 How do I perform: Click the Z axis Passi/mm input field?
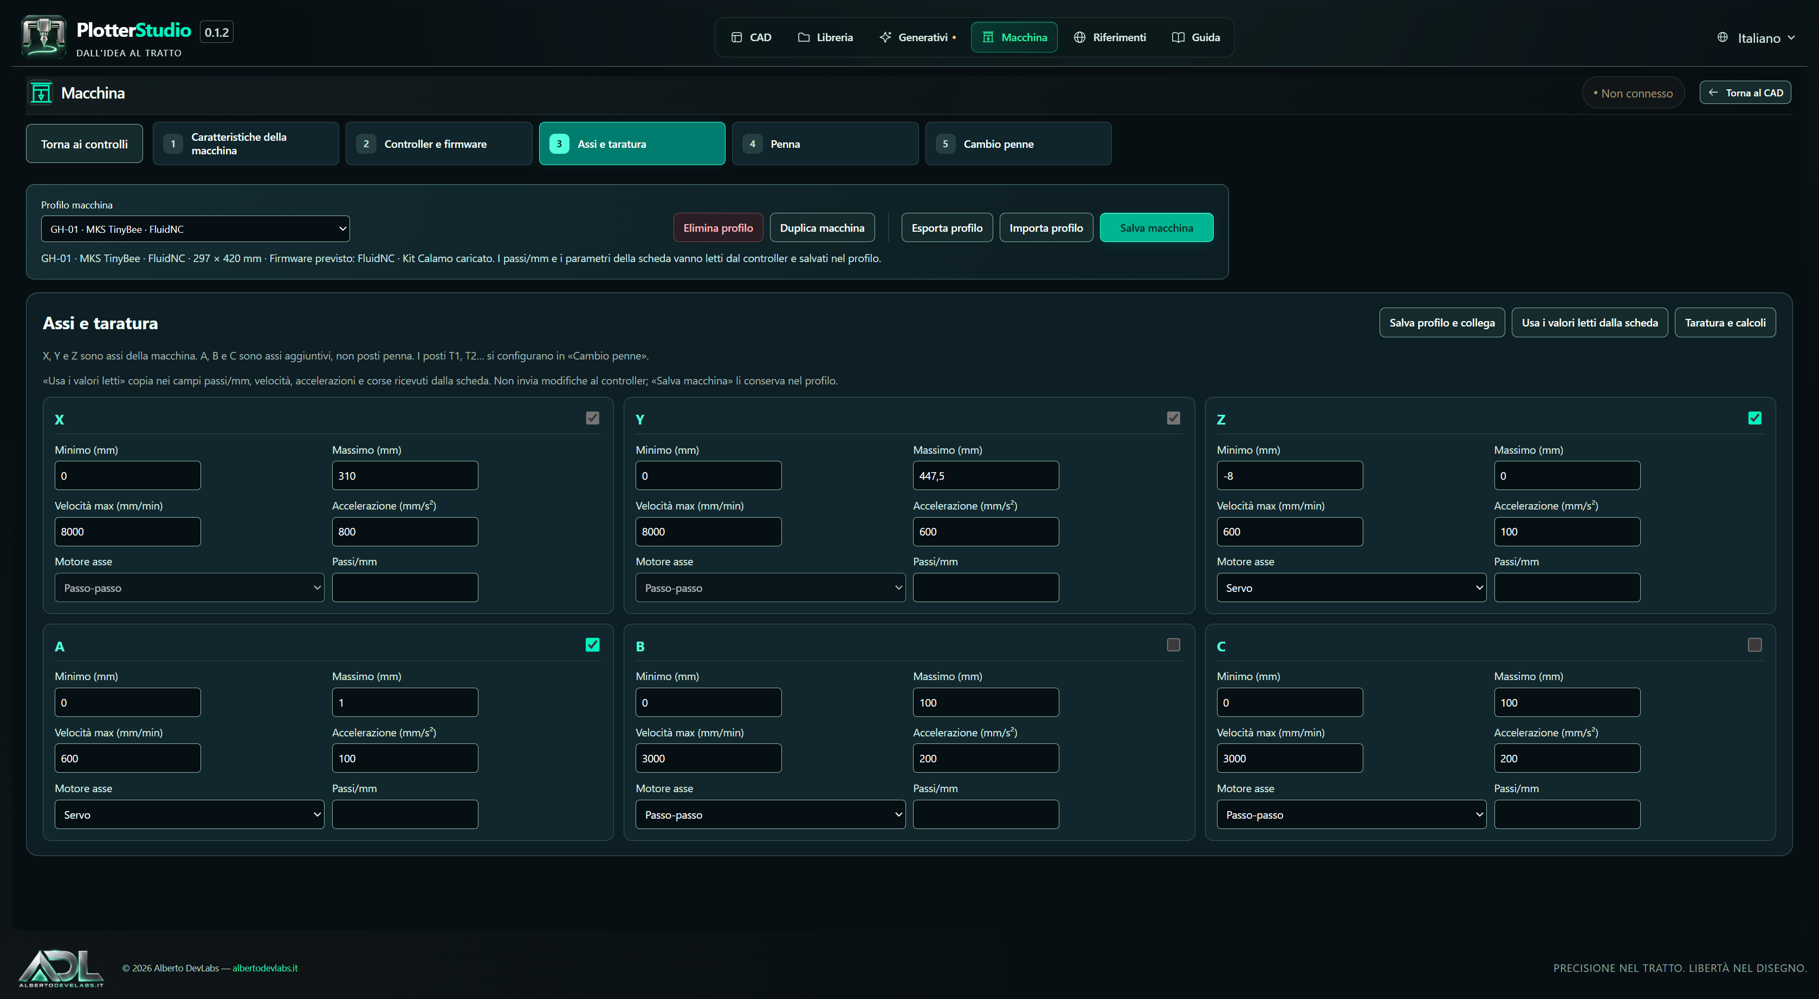pos(1567,587)
